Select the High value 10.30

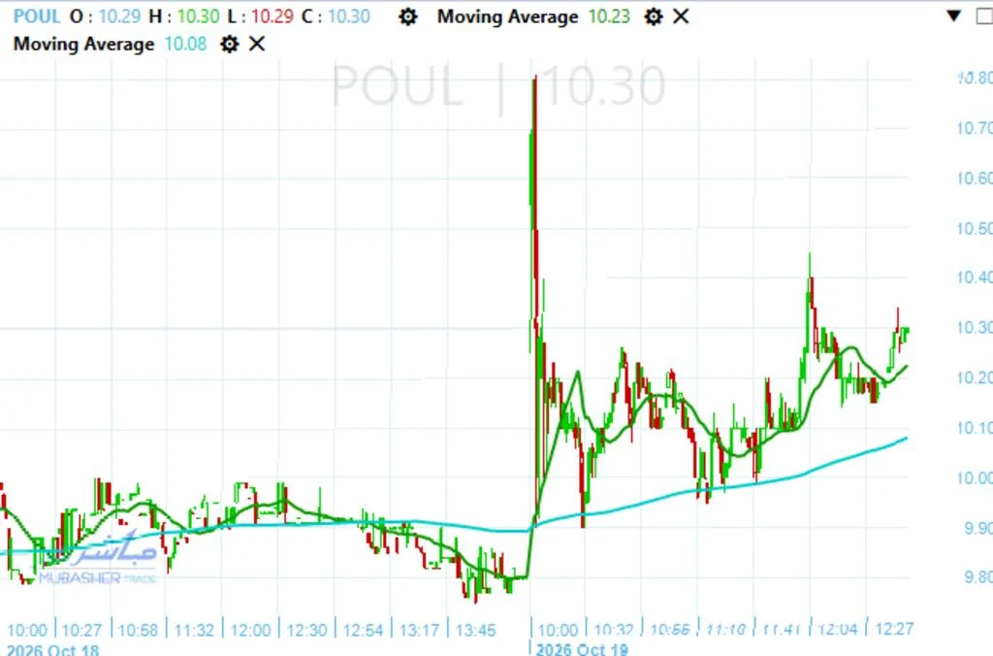point(198,16)
